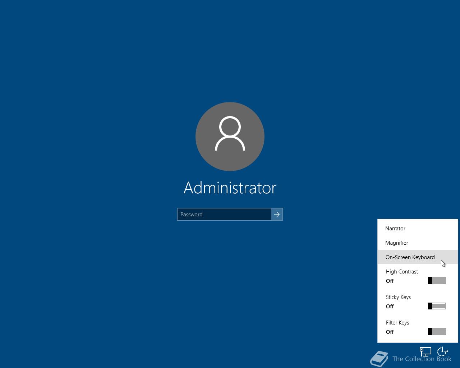
Task: Toggle High Contrast on
Action: 437,281
